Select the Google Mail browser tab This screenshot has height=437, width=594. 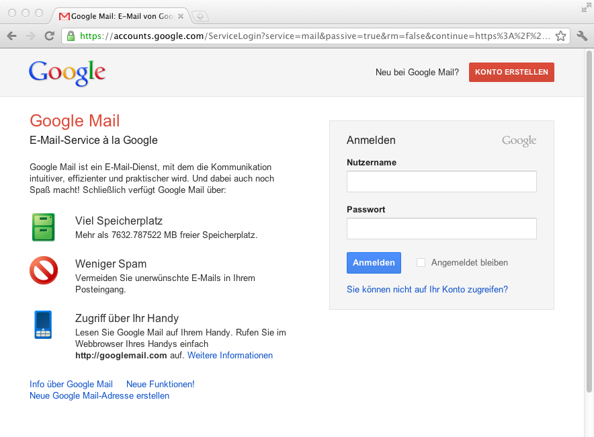click(x=118, y=15)
